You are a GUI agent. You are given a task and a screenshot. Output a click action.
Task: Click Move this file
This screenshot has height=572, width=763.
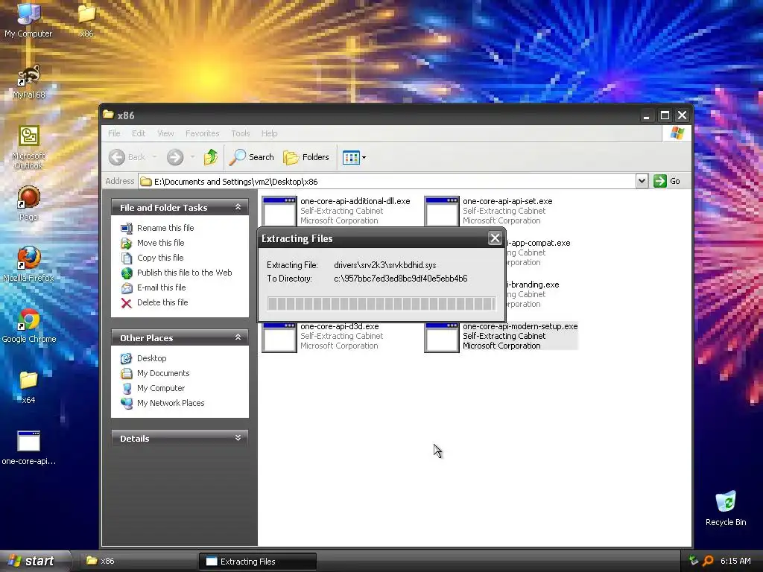tap(152, 243)
